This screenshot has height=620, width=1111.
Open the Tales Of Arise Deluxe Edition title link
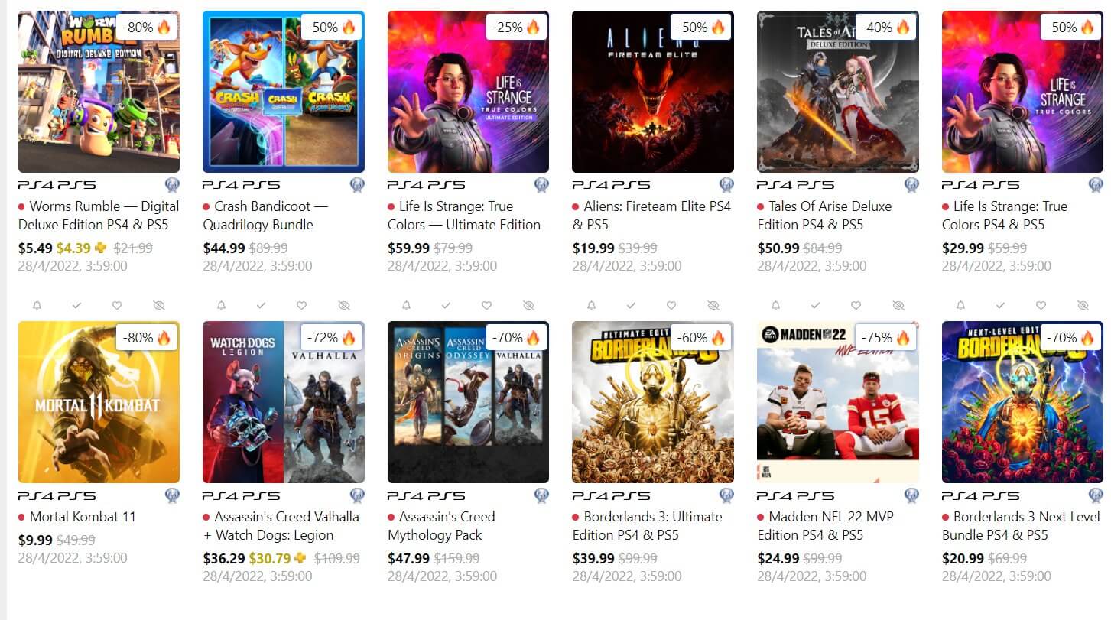point(824,216)
